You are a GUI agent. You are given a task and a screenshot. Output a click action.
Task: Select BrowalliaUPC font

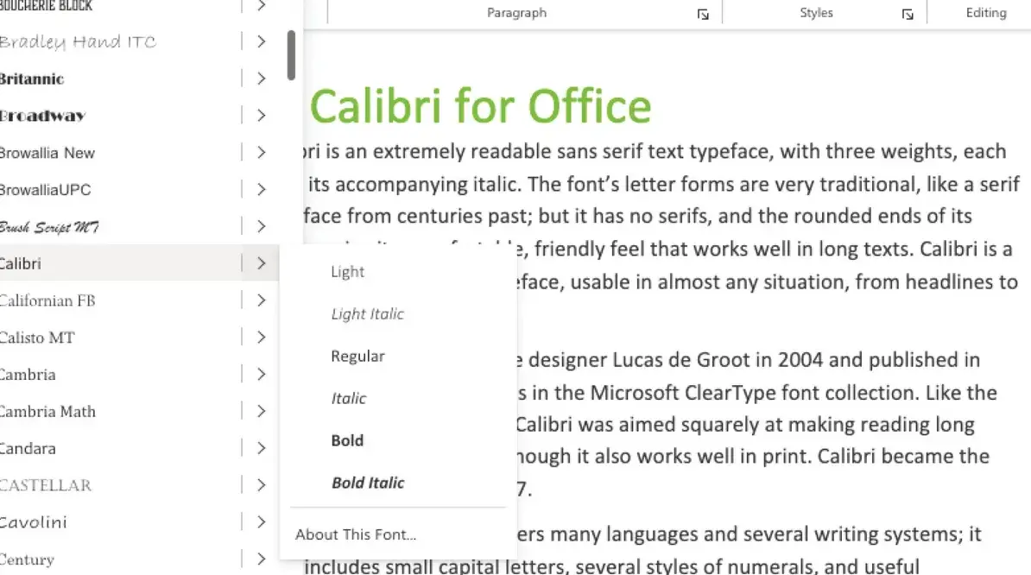45,189
